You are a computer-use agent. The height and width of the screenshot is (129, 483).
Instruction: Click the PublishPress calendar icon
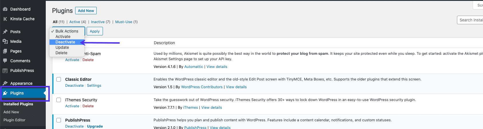pos(5,70)
